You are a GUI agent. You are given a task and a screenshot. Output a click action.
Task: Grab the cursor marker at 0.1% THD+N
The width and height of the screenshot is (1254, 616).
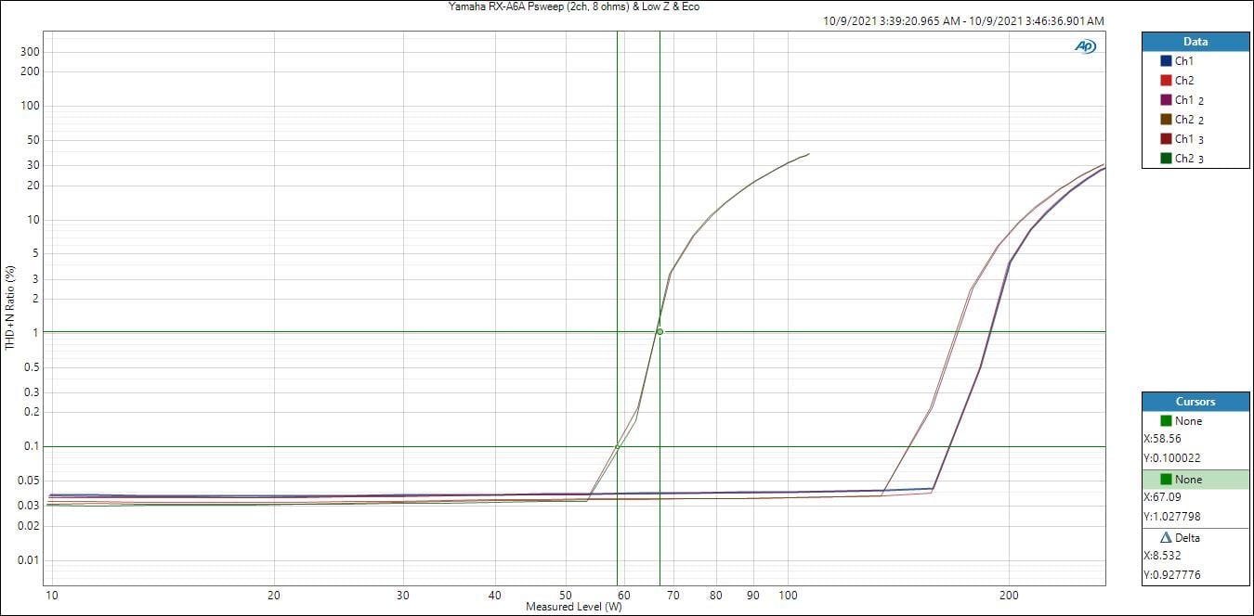pos(617,446)
